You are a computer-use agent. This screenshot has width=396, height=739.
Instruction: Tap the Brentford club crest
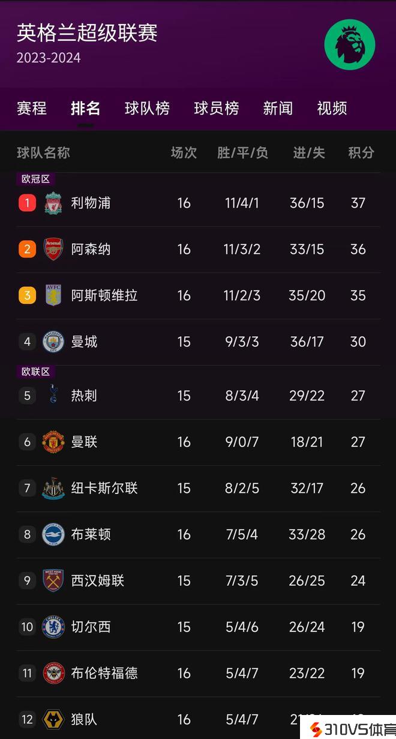point(53,673)
